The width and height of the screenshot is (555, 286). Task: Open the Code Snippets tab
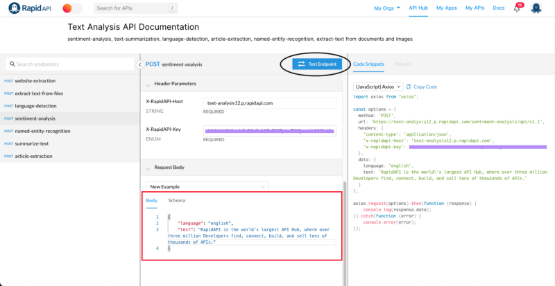368,64
